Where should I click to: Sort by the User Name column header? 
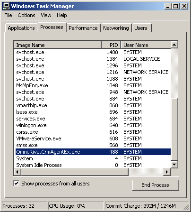(146, 45)
